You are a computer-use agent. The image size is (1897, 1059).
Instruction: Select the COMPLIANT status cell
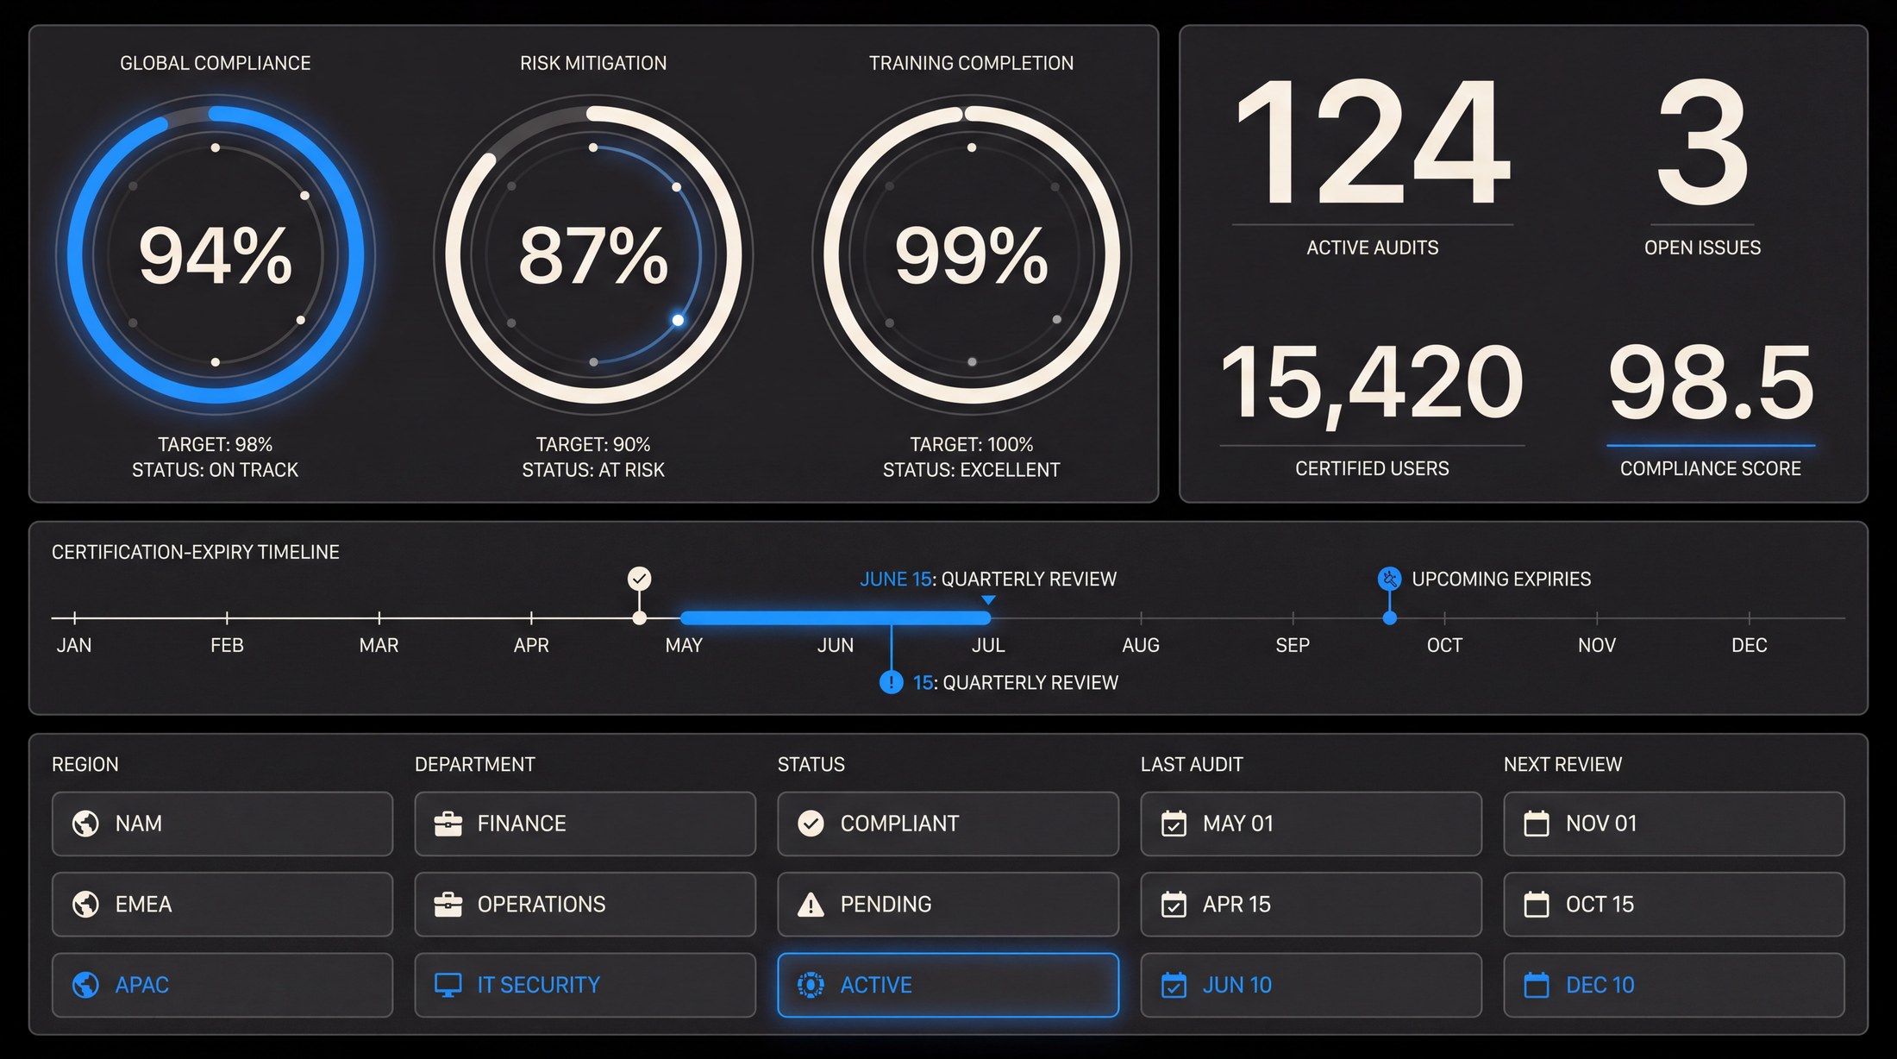[x=948, y=824]
